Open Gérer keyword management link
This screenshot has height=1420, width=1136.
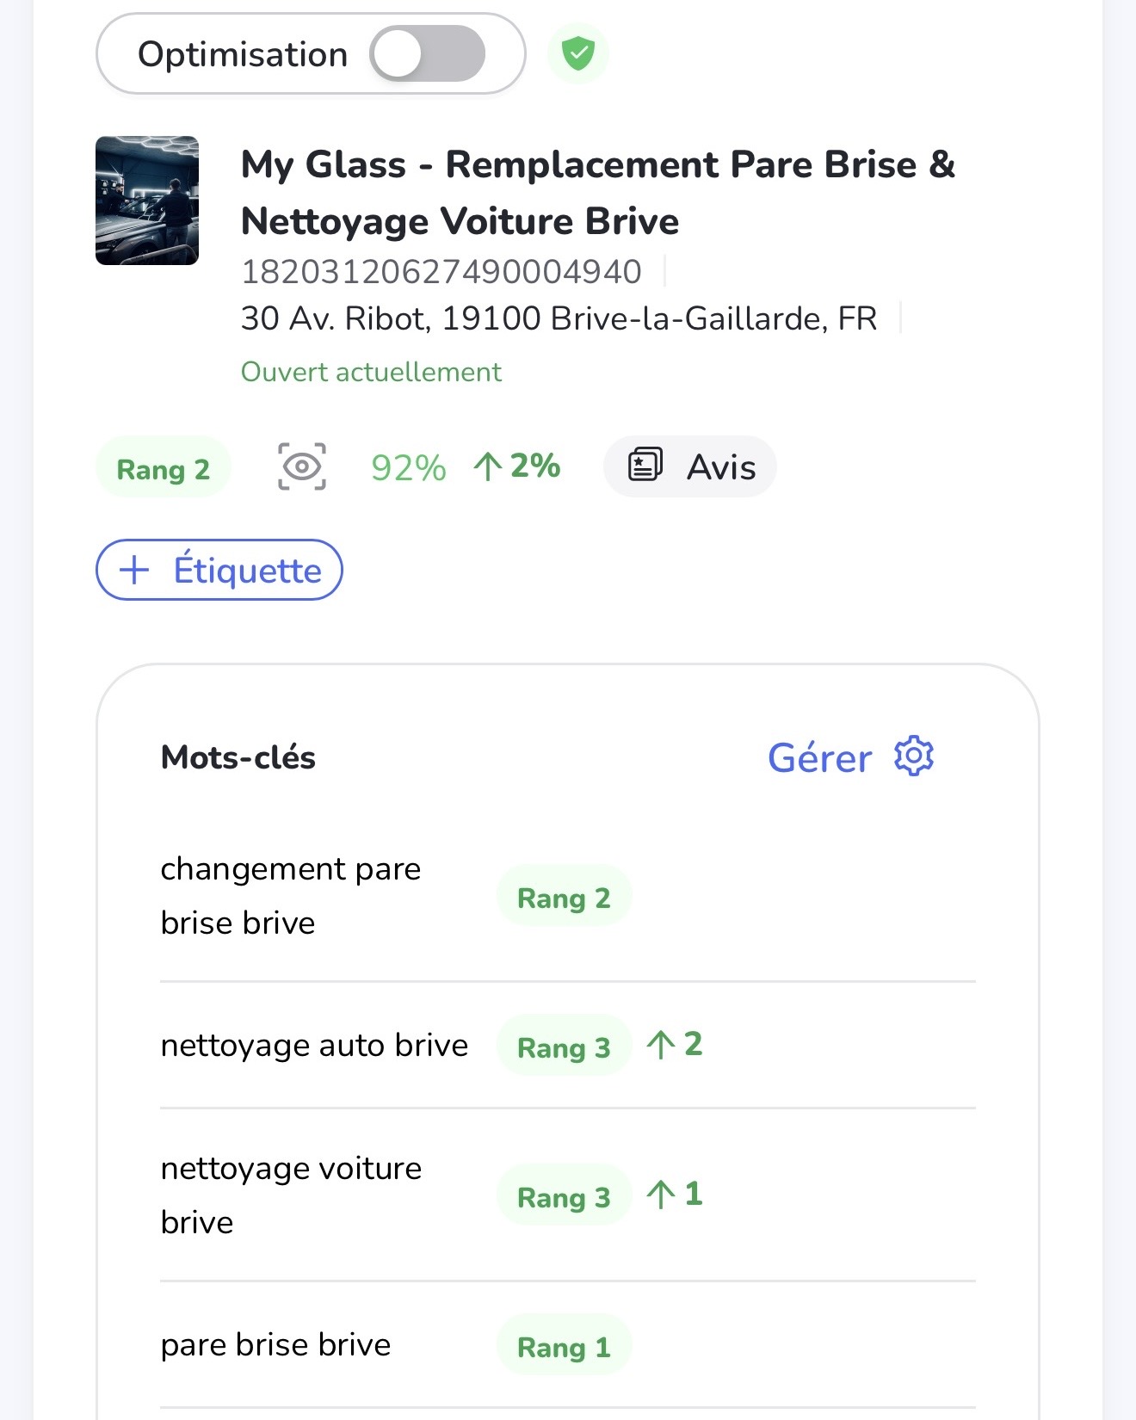pyautogui.click(x=819, y=758)
